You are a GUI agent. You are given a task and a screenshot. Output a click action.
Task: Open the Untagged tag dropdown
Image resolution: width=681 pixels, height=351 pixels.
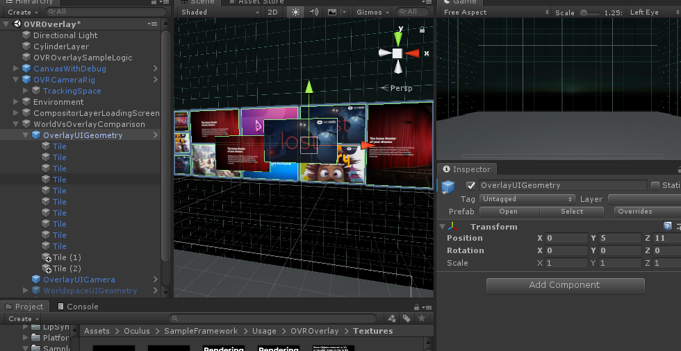[527, 199]
